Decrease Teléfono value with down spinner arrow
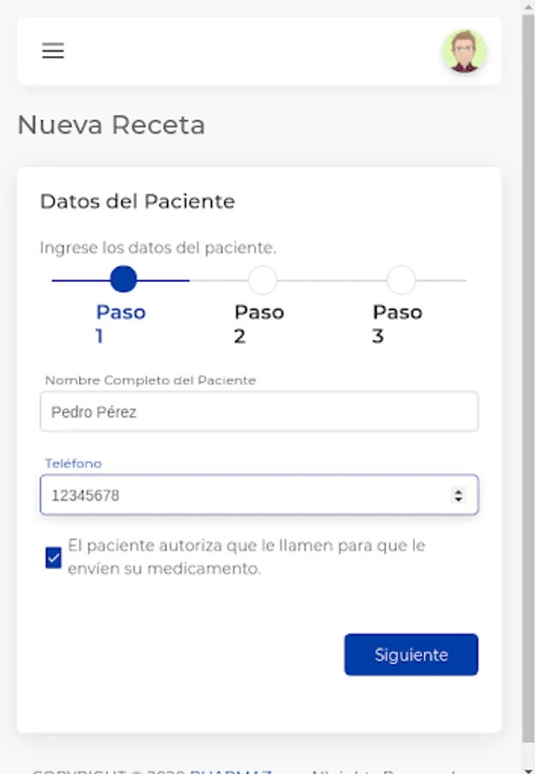535x774 pixels. pyautogui.click(x=458, y=500)
